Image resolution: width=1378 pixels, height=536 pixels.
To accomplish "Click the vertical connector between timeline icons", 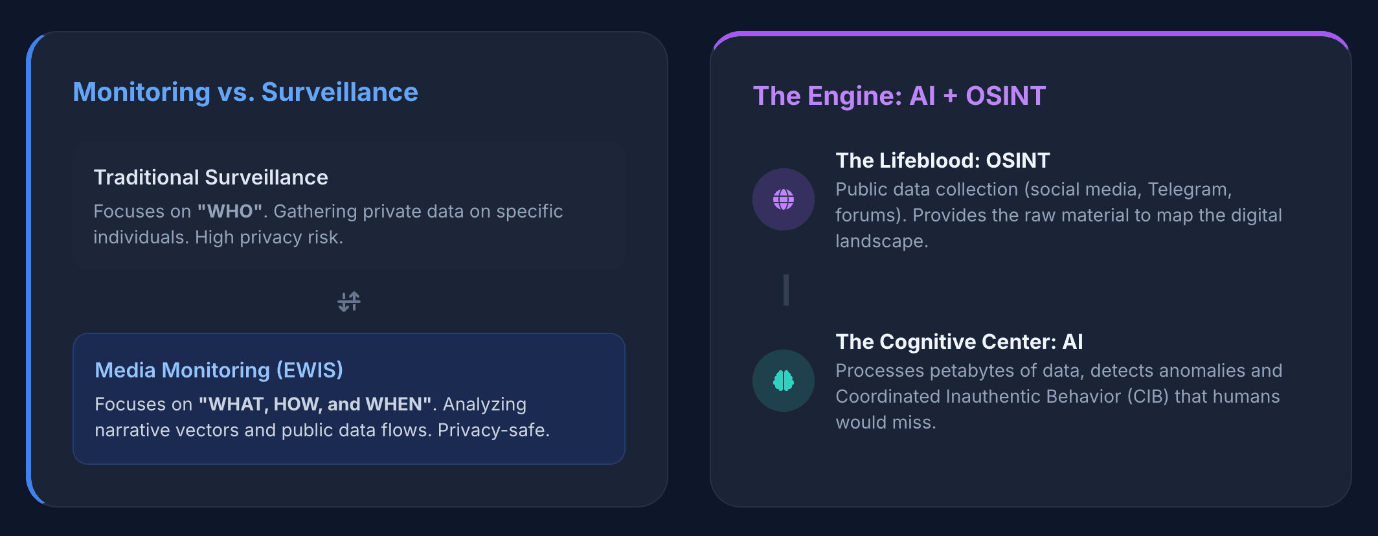I will (x=785, y=290).
